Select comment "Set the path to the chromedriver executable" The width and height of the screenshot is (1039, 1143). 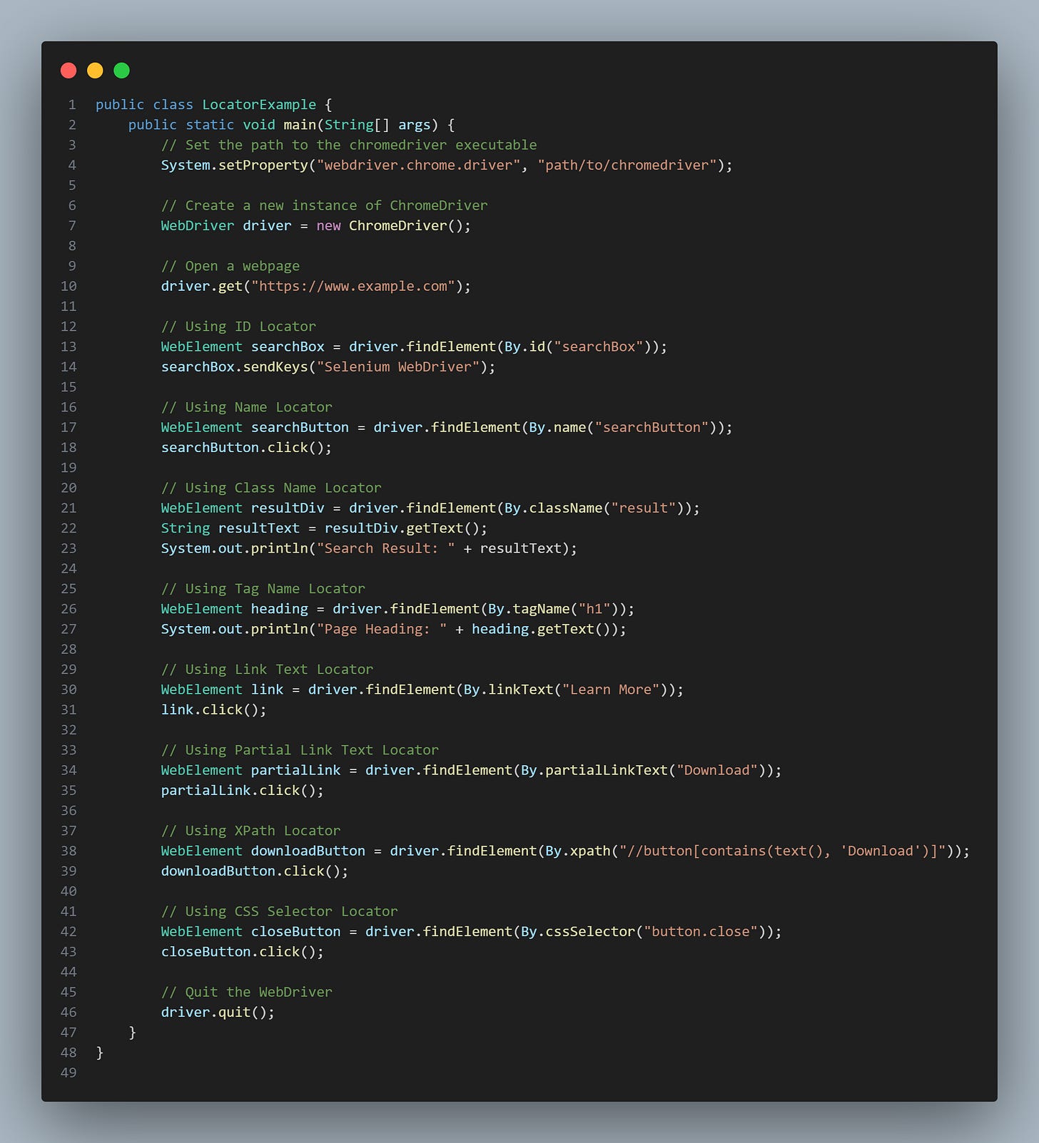point(349,145)
